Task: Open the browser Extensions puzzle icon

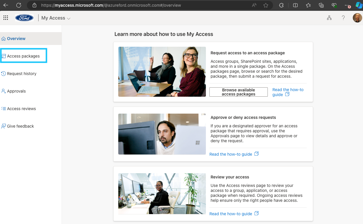Action: tap(281, 5)
